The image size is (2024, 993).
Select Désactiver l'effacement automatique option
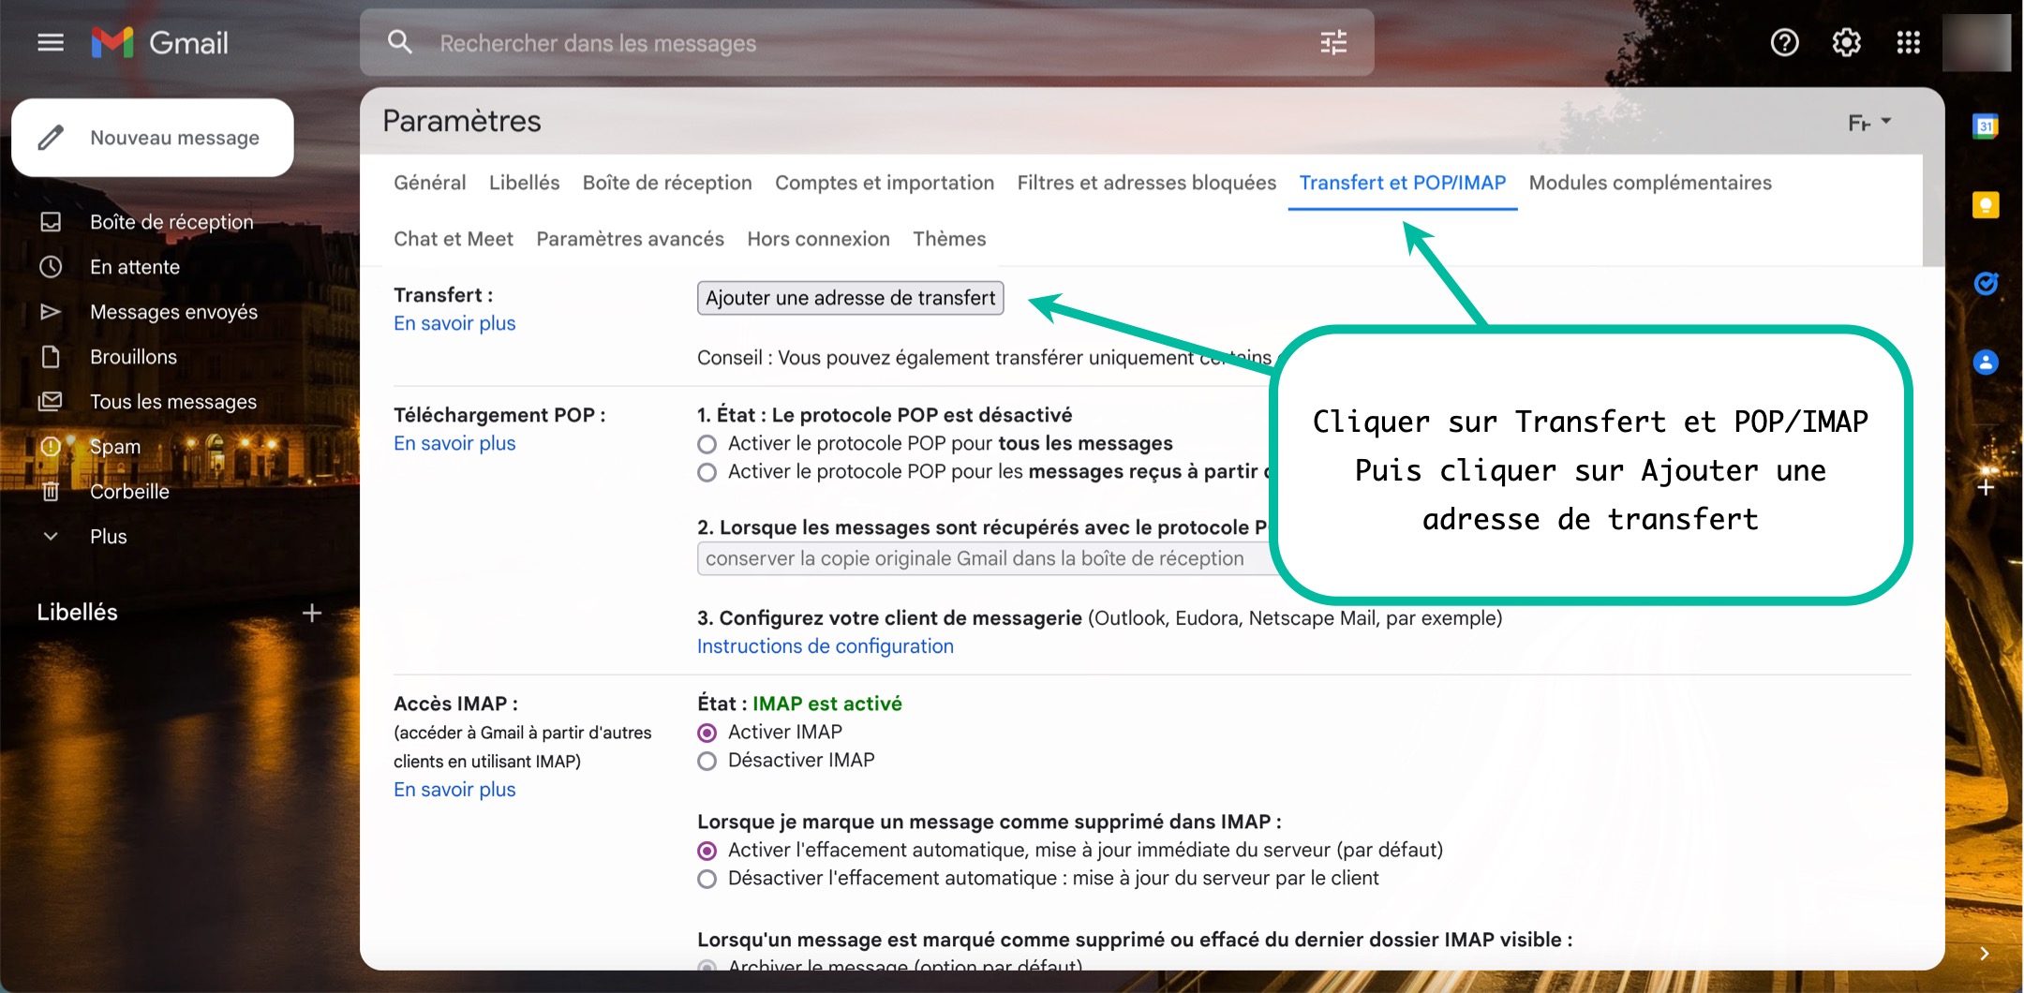[x=707, y=879]
